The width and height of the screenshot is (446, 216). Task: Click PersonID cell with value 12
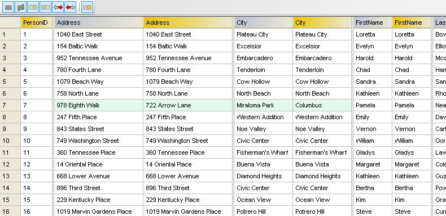pyautogui.click(x=36, y=164)
